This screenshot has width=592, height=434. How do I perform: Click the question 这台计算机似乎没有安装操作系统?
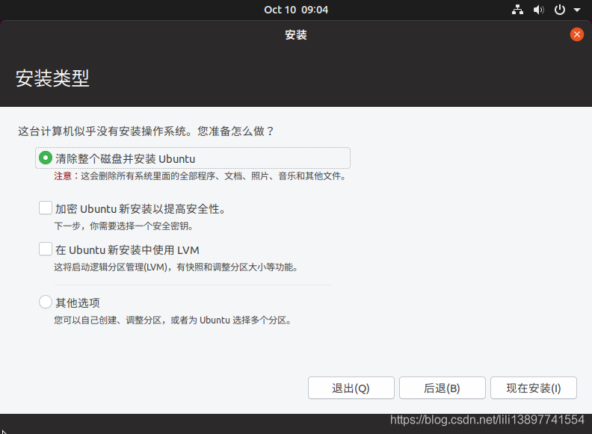[146, 131]
